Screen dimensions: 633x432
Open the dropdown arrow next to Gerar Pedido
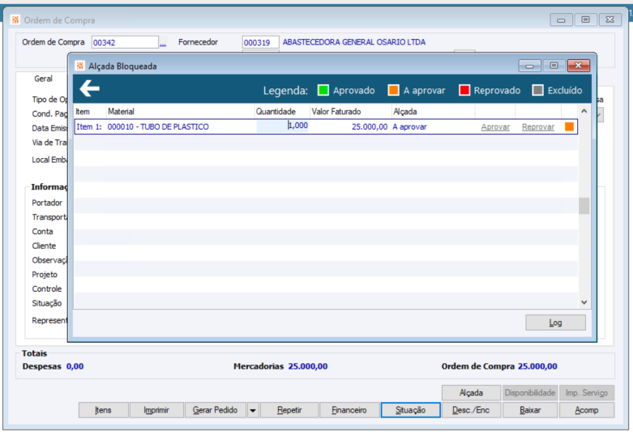point(253,410)
